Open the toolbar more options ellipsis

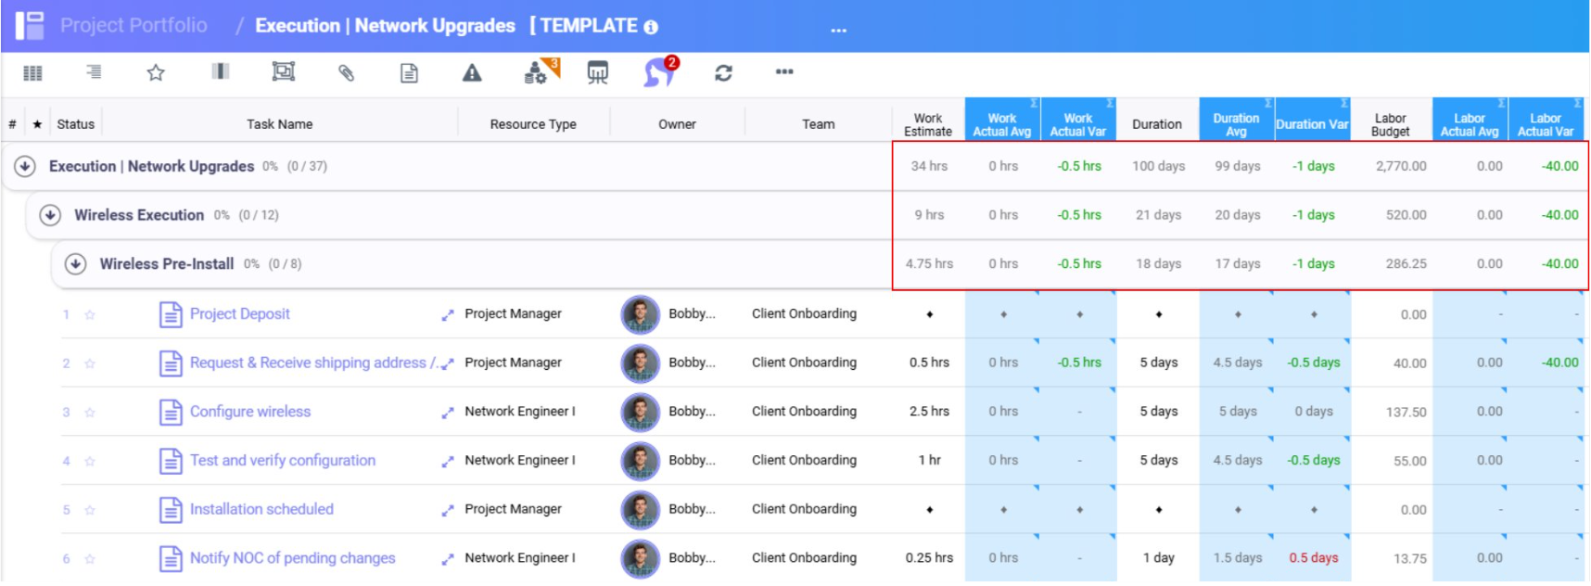784,72
